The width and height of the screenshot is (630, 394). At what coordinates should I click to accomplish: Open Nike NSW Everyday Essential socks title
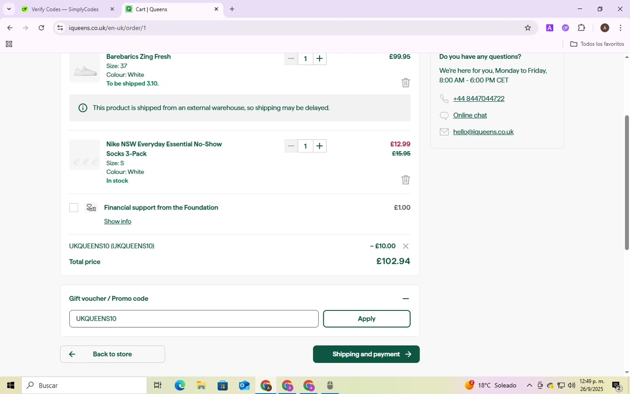click(x=164, y=149)
